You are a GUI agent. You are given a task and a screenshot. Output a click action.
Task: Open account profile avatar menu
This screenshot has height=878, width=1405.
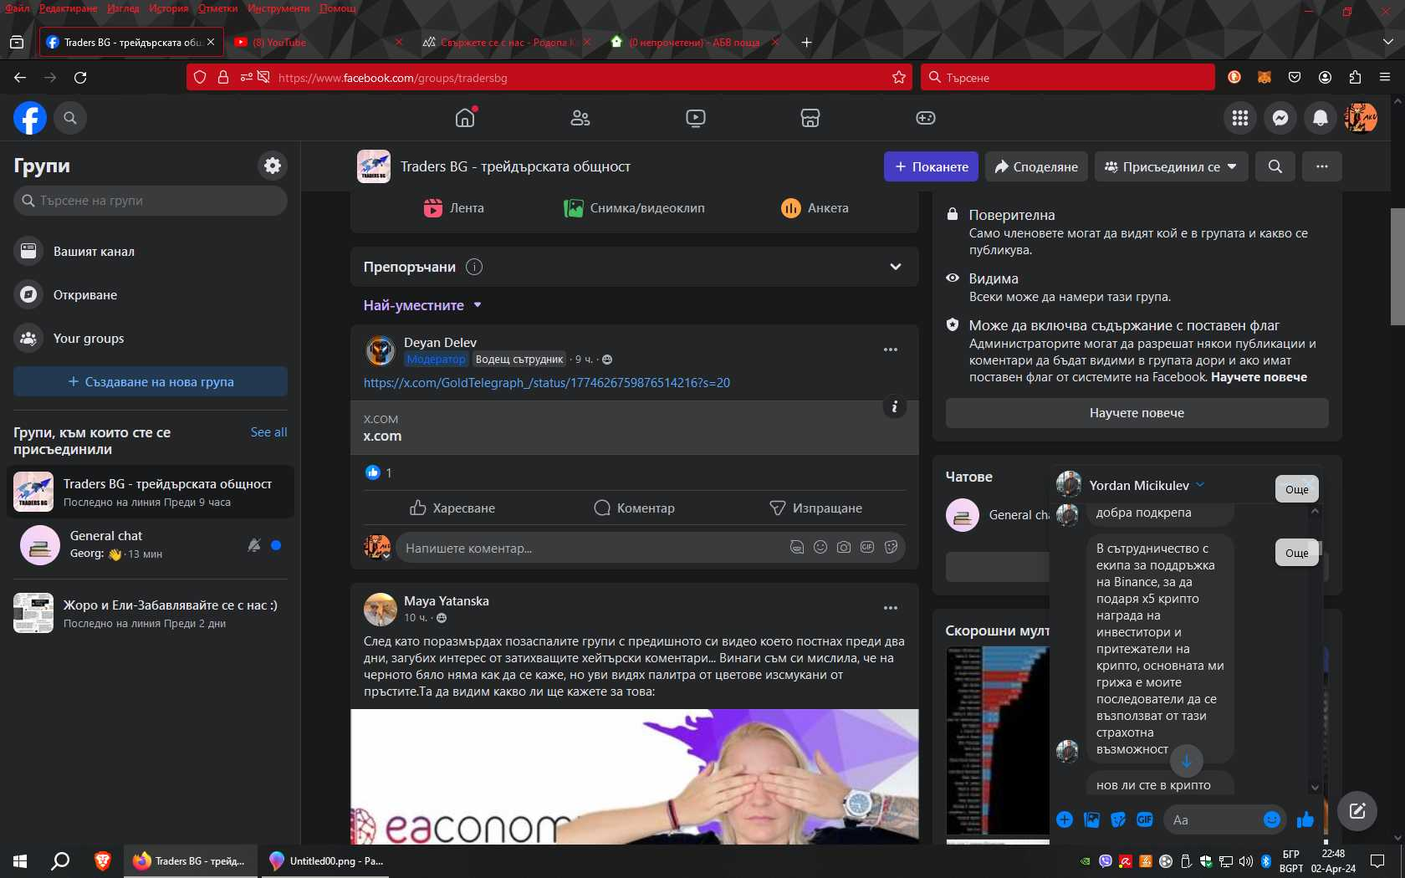[1361, 118]
